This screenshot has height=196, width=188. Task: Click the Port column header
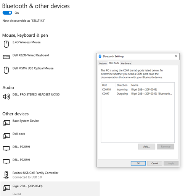(x=108, y=85)
